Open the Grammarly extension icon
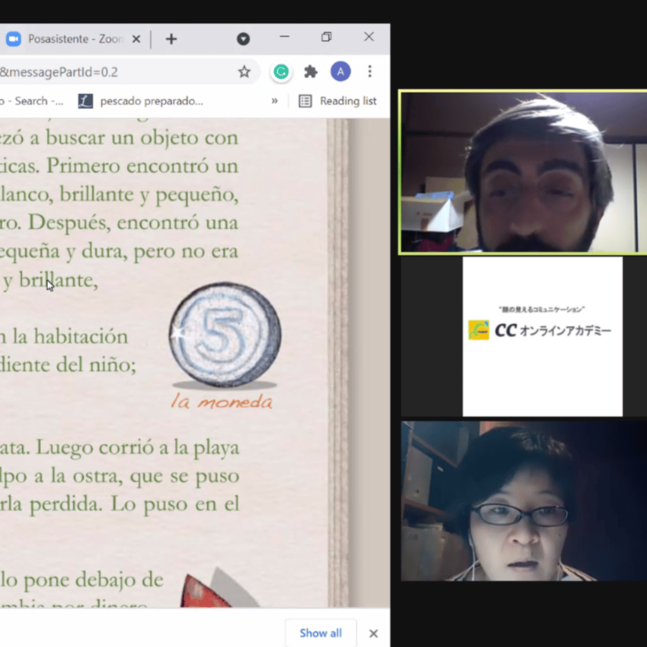Screen dimensions: 647x647 click(x=281, y=72)
